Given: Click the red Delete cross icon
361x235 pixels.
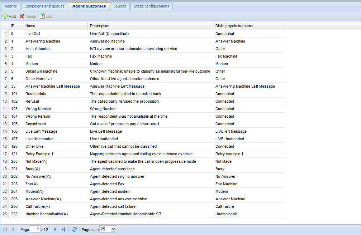Looking at the screenshot, I should pos(22,16).
